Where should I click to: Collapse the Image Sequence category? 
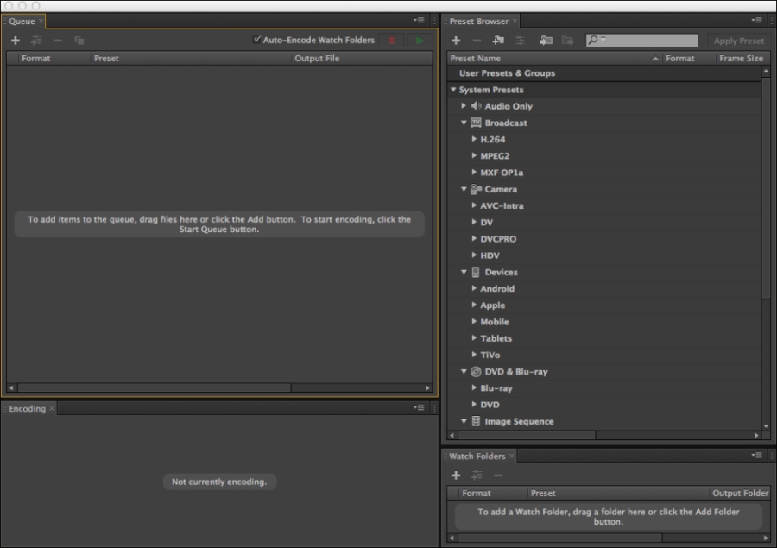coord(464,421)
